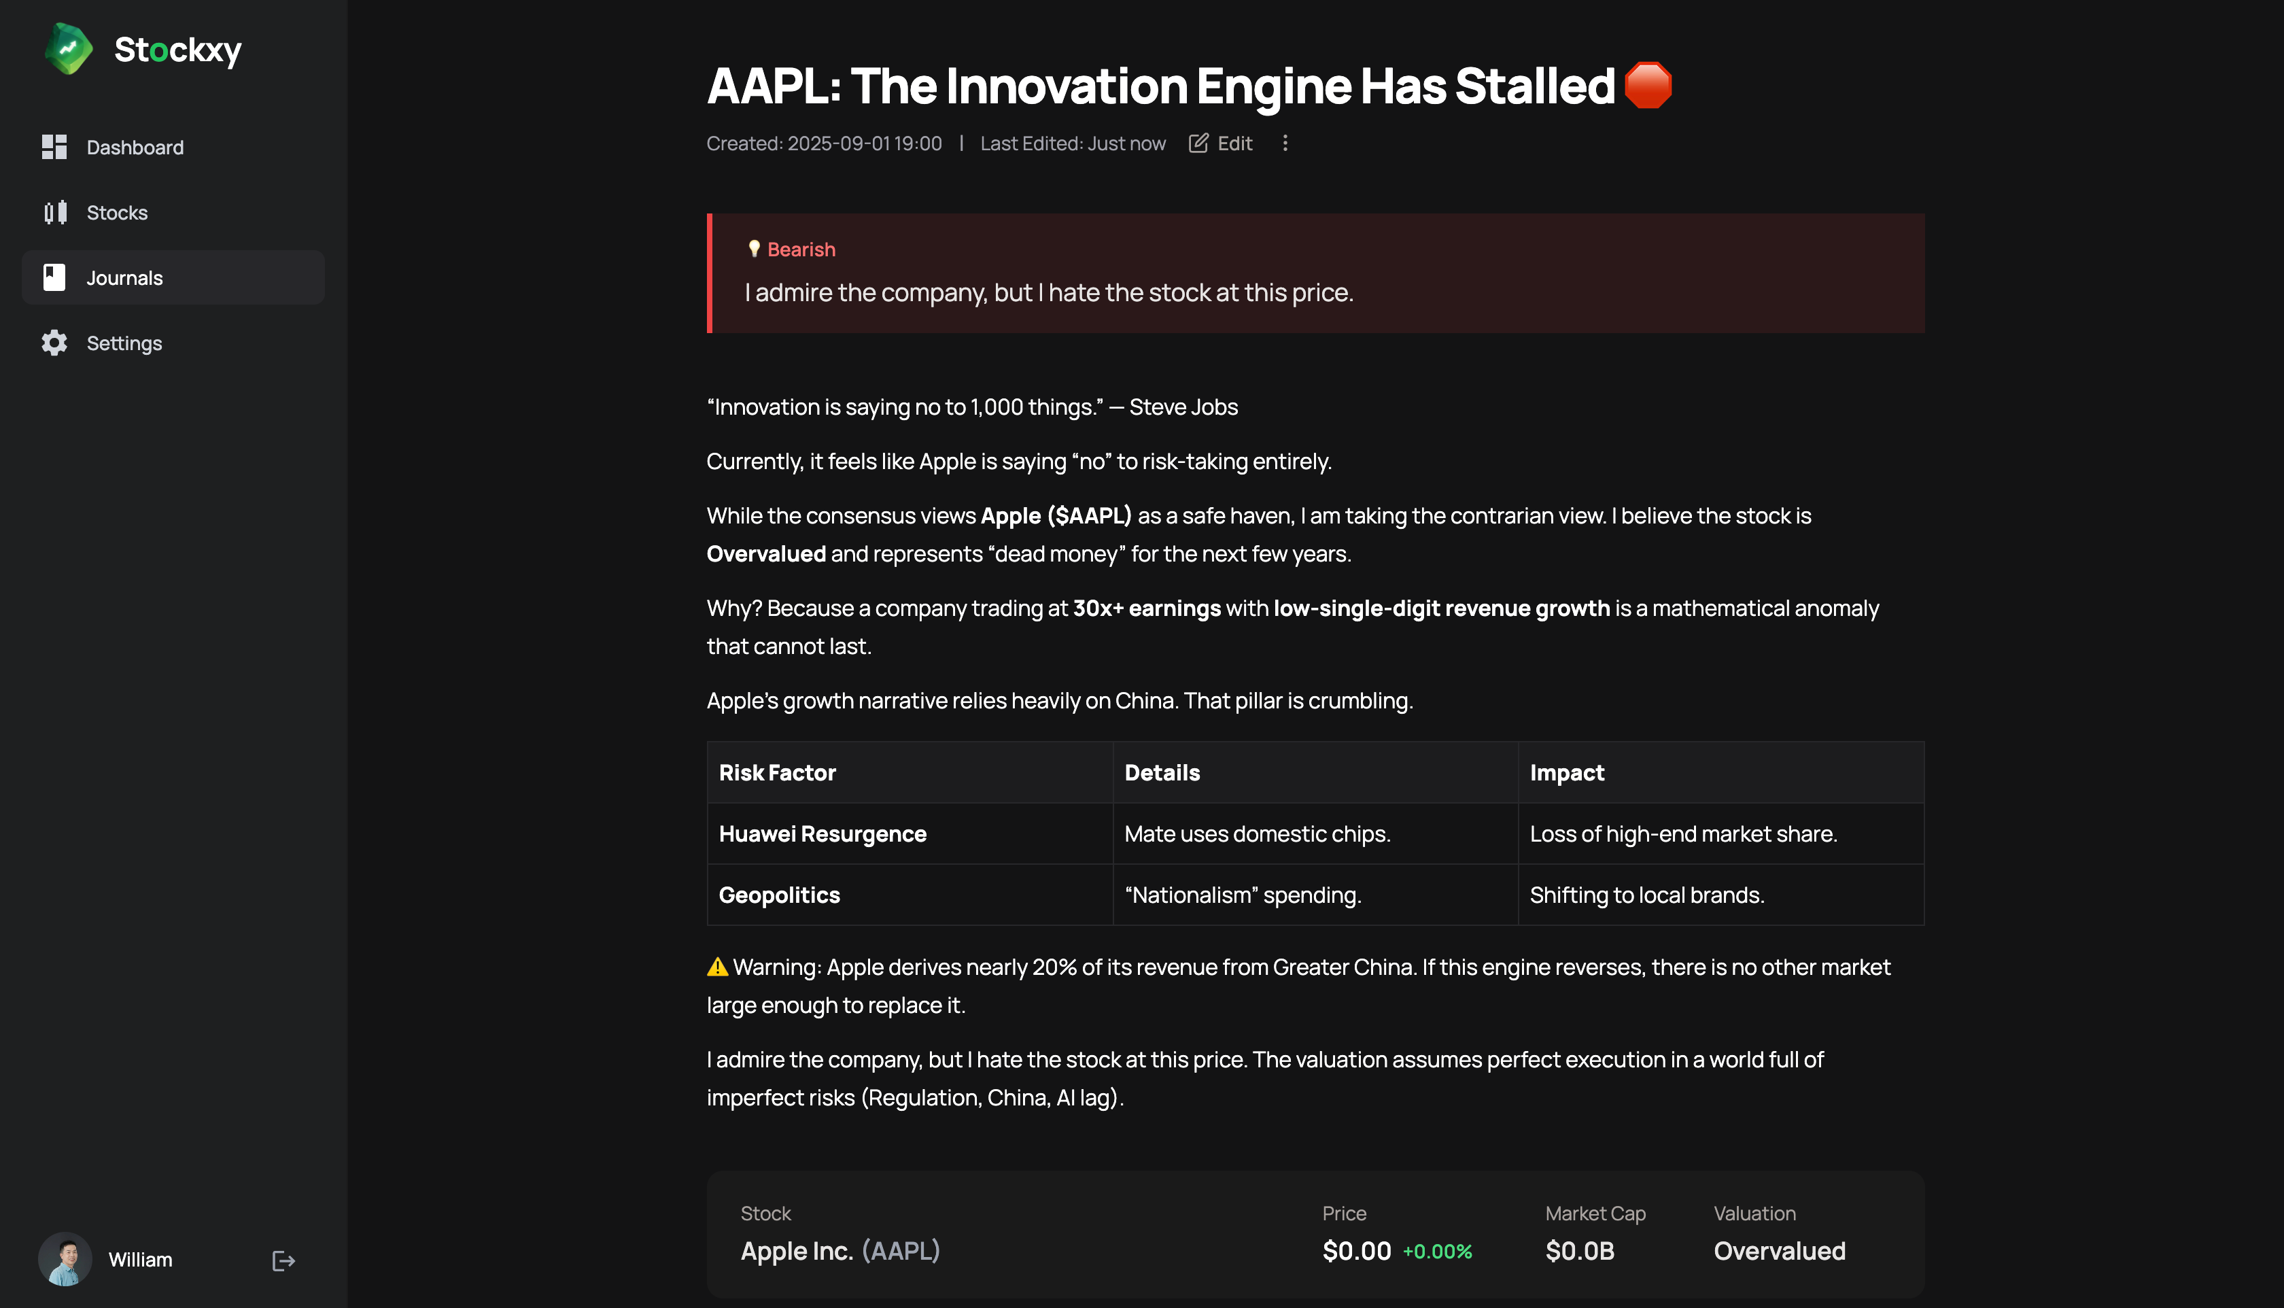
Task: Click the Overvalued valuation label
Action: click(1779, 1250)
